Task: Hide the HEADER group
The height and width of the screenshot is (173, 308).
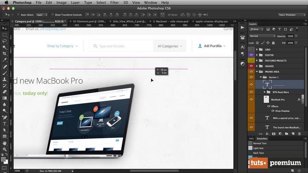Action: tap(251, 66)
